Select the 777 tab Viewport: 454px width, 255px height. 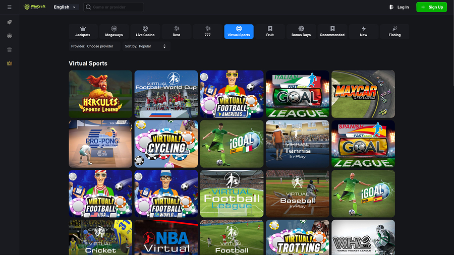[208, 32]
